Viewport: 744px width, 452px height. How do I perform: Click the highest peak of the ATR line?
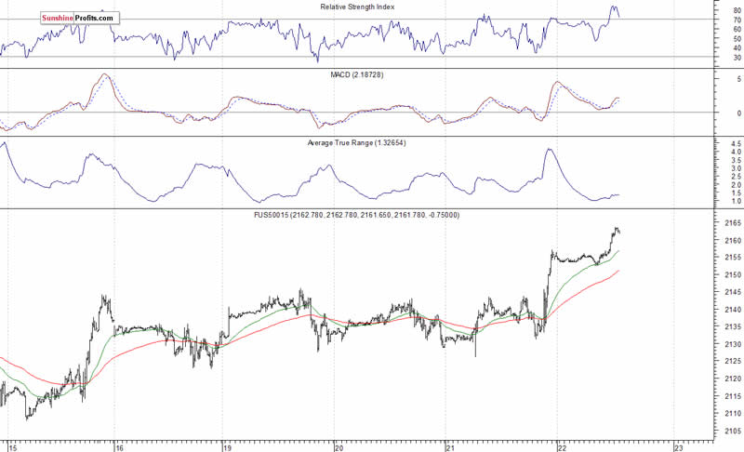[x=549, y=149]
